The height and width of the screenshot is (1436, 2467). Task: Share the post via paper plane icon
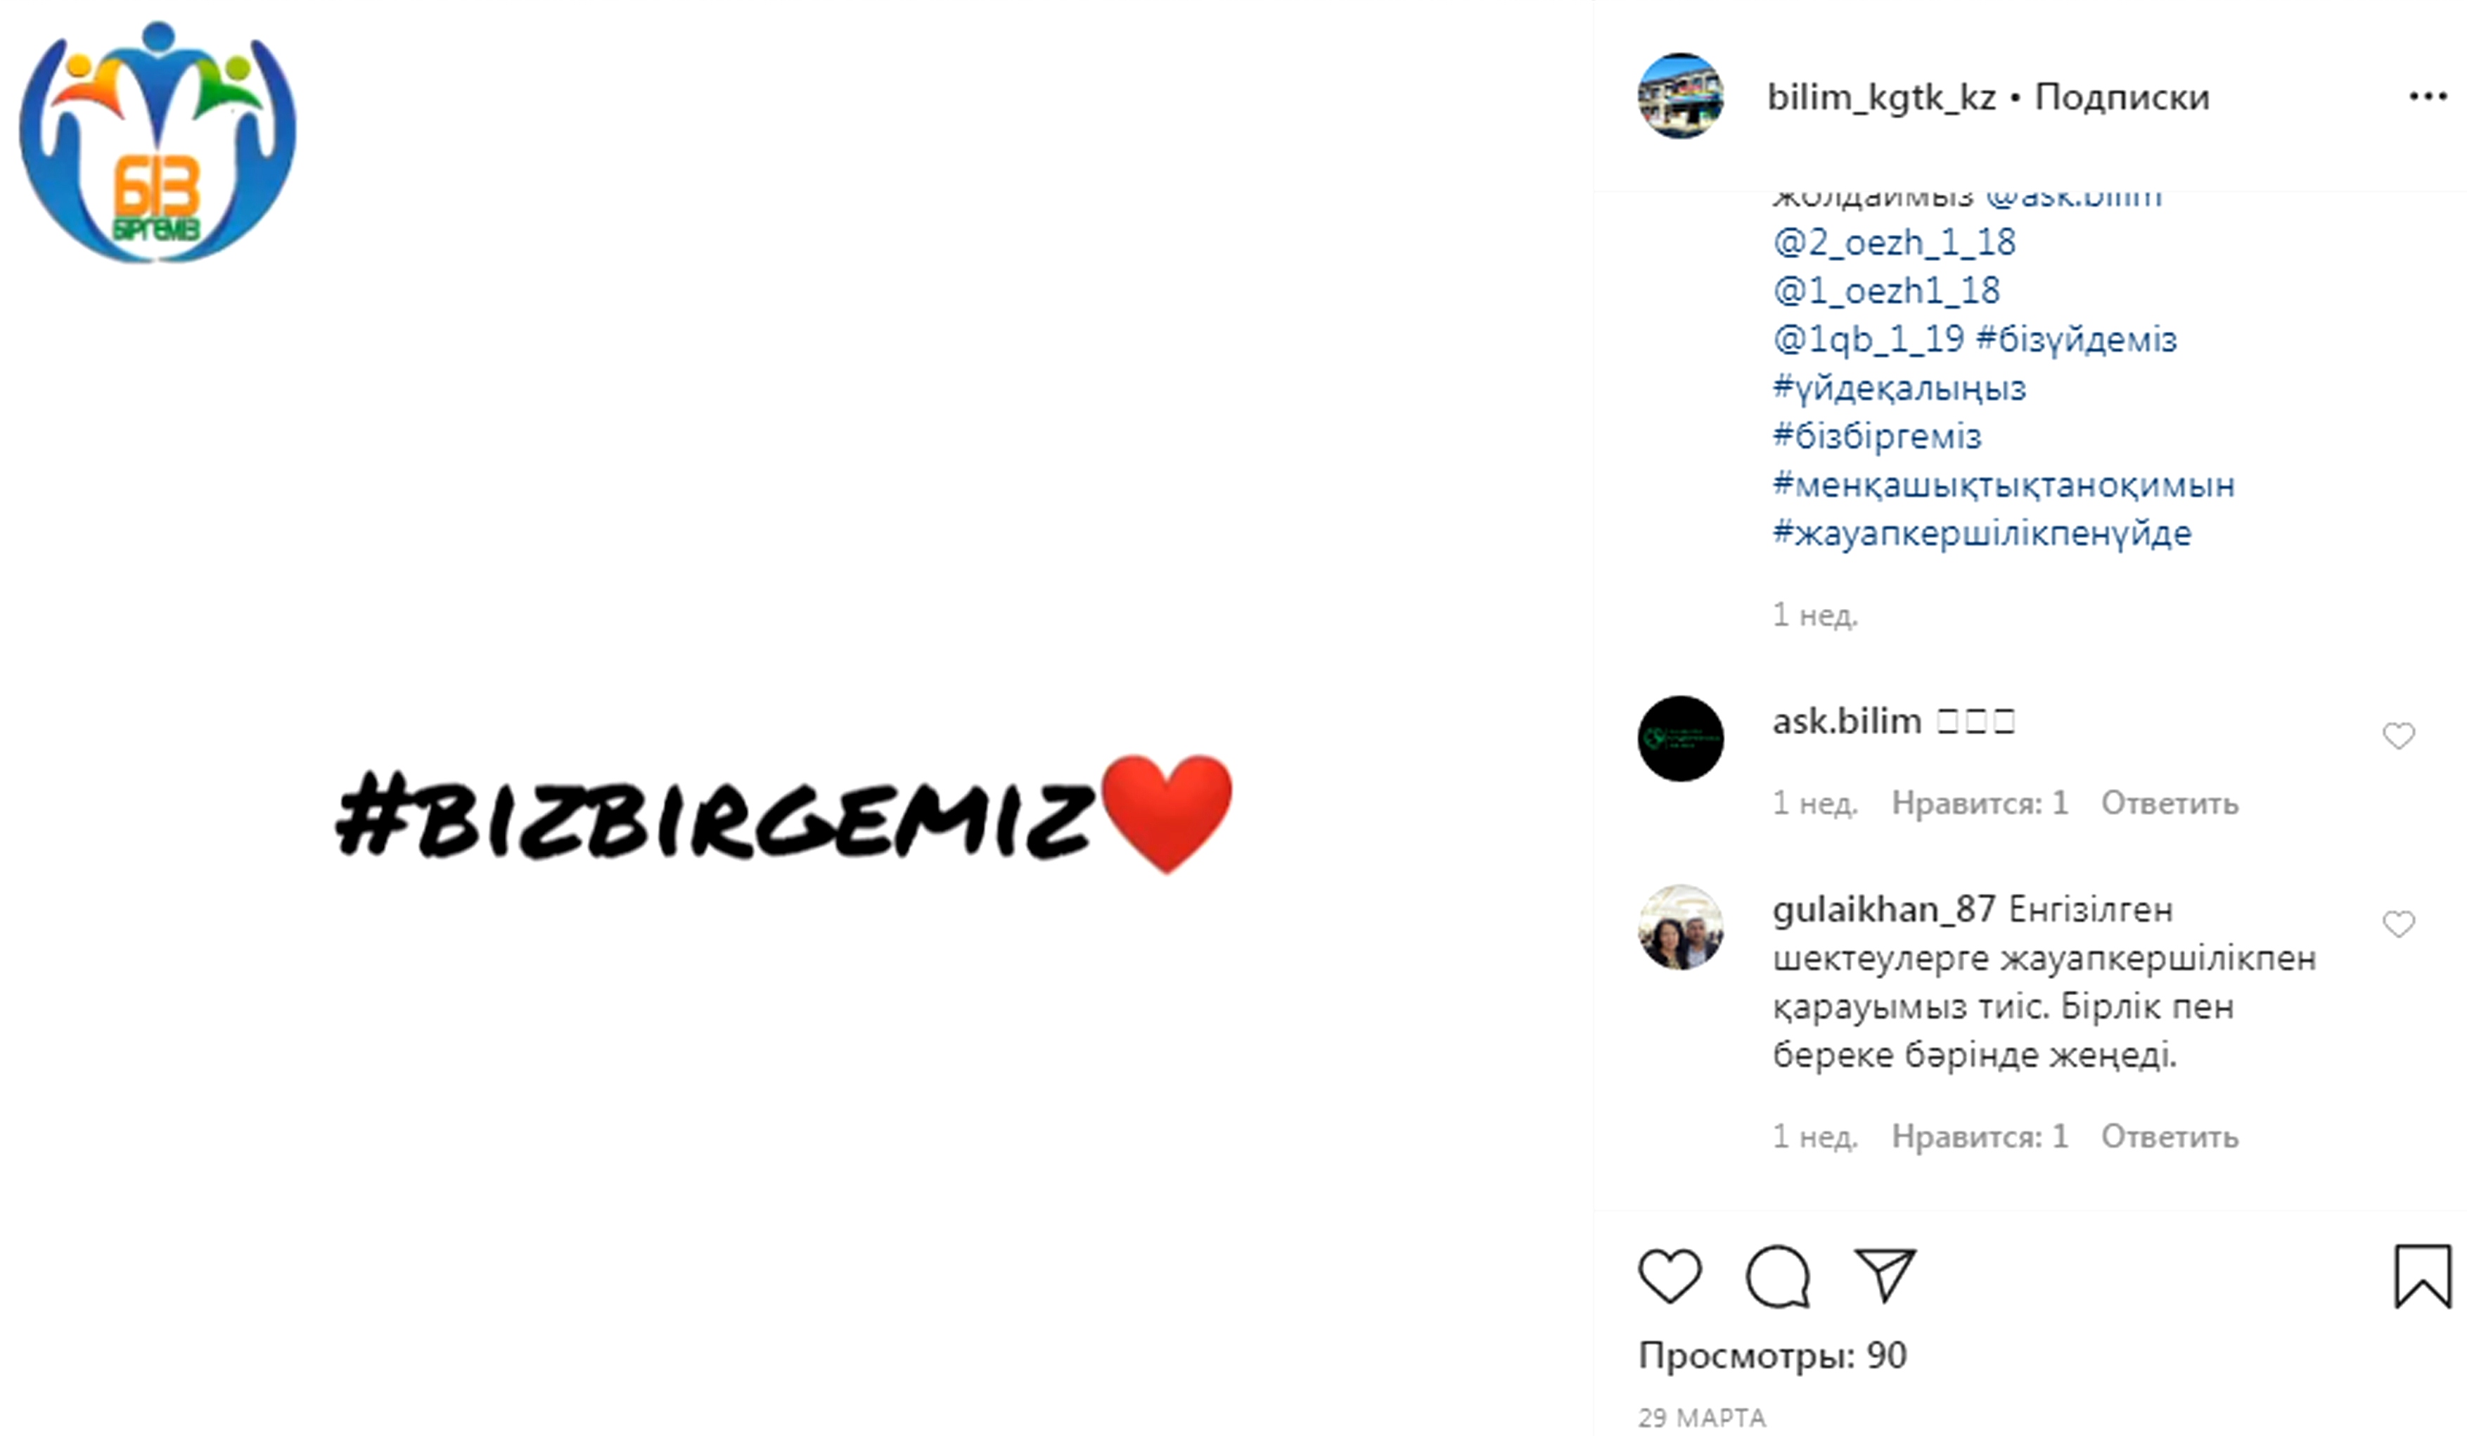point(1885,1276)
